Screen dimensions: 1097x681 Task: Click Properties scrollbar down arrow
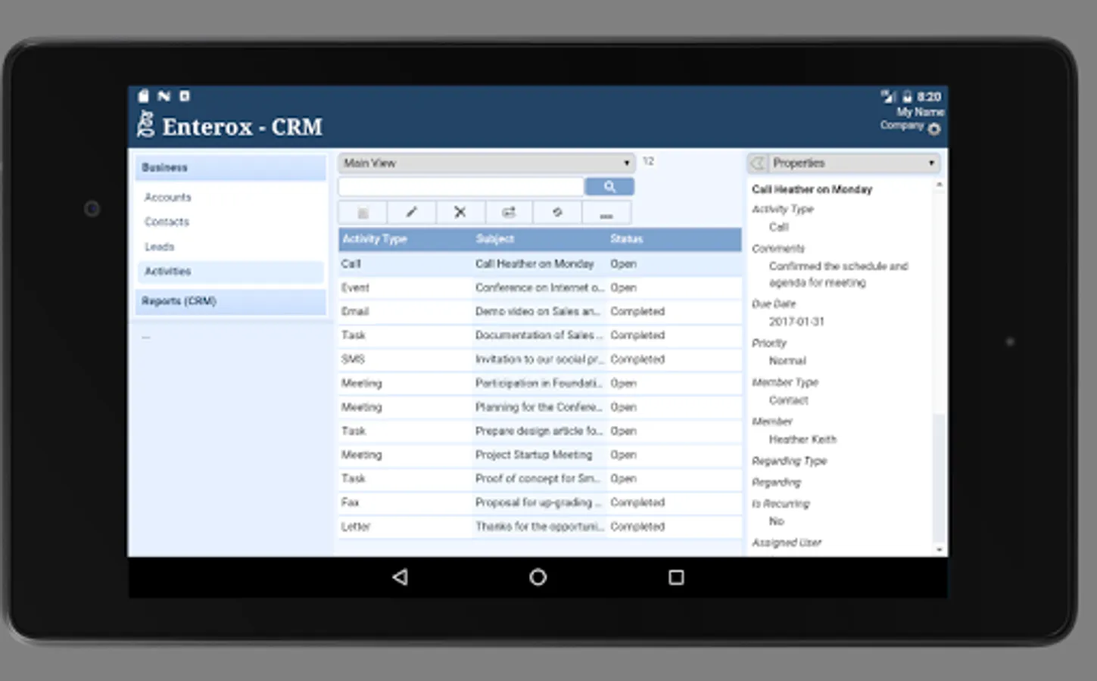click(939, 549)
